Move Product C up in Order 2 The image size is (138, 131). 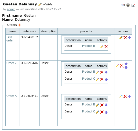pyautogui.click(x=106, y=79)
